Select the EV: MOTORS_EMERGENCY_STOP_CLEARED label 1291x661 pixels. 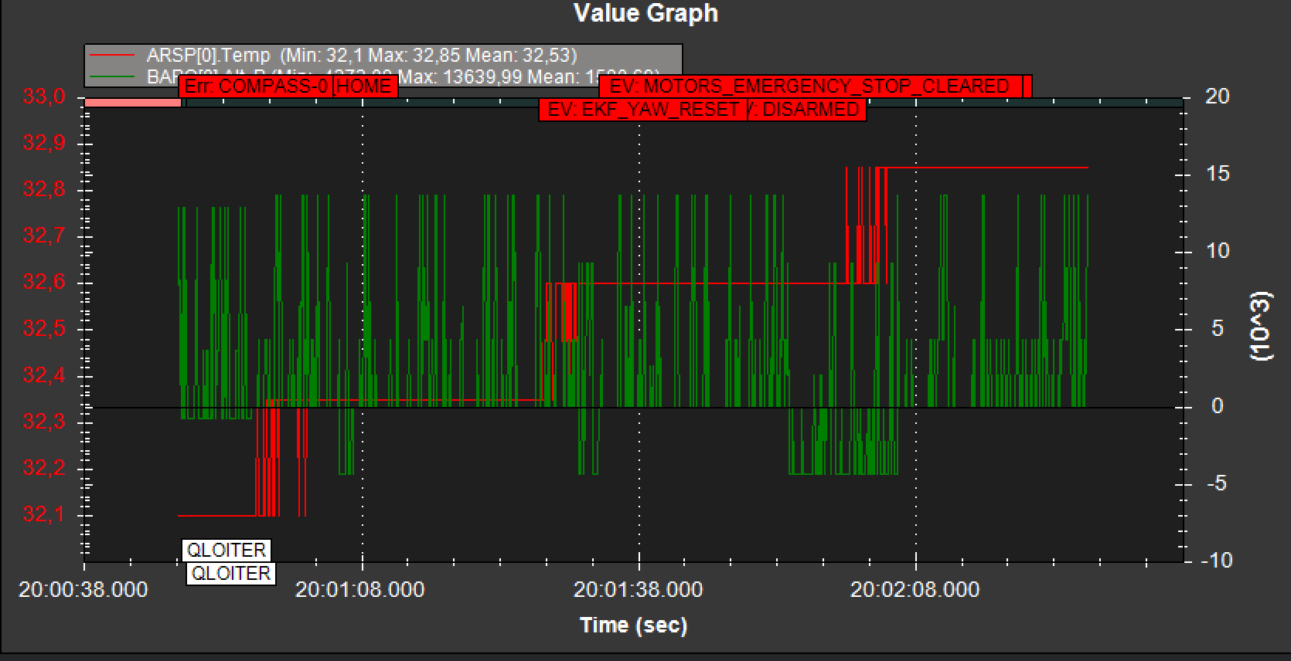point(809,86)
